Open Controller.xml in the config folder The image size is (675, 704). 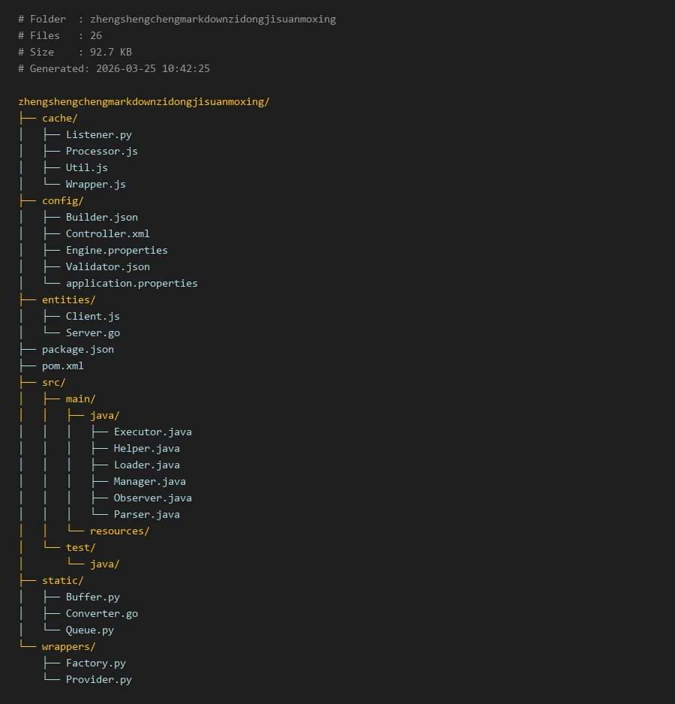107,233
